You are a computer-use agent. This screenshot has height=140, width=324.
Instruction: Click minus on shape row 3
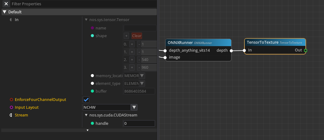tap(139, 68)
